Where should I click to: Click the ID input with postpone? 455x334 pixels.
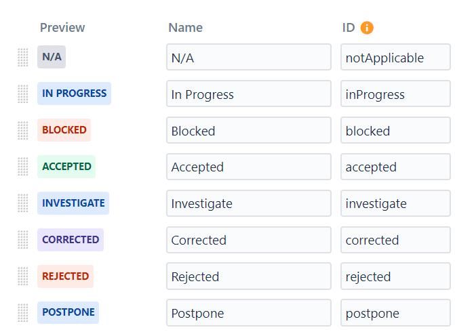click(x=395, y=313)
